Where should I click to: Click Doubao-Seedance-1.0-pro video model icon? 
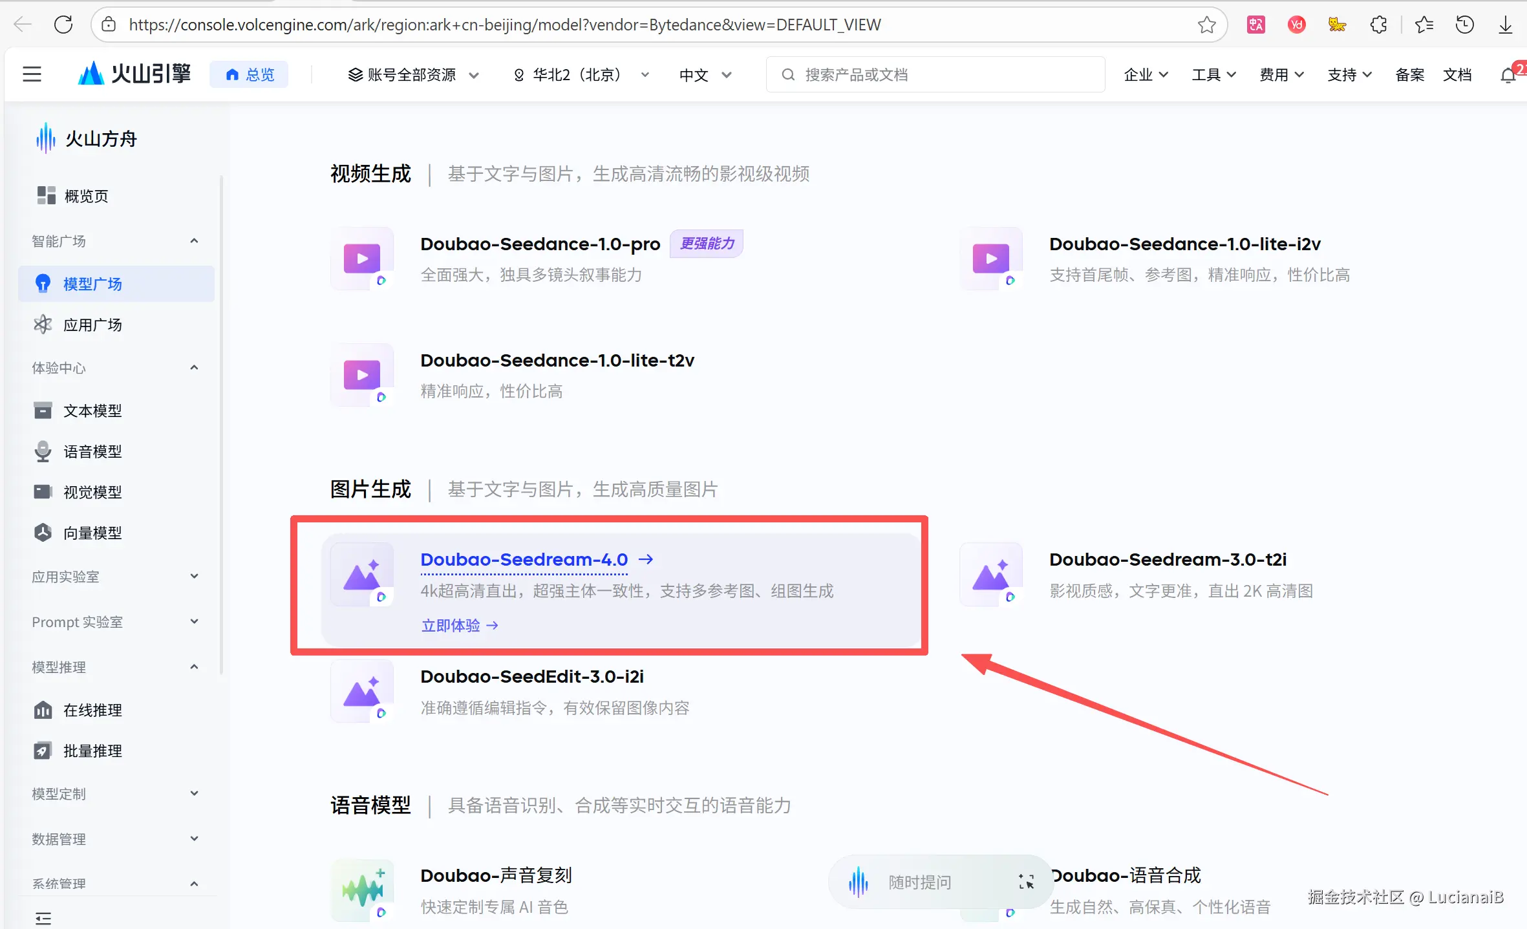click(362, 259)
